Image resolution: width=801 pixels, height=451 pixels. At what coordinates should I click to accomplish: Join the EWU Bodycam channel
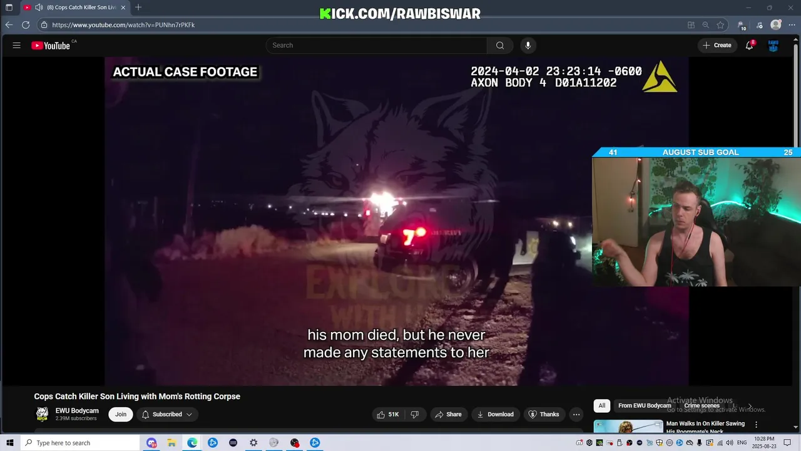point(121,414)
